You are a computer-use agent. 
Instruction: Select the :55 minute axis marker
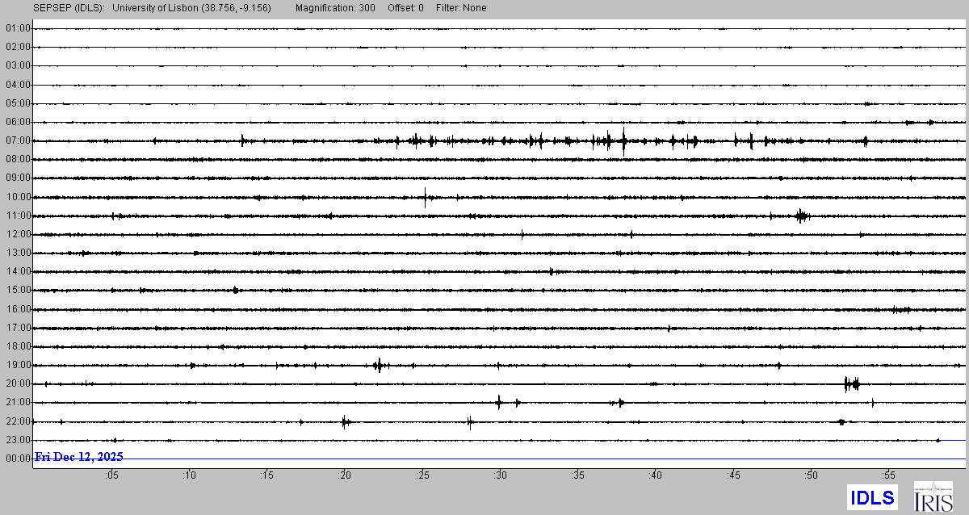888,475
